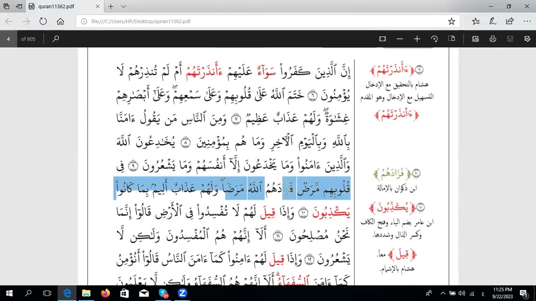Click margin note "هشام بالإشمام."
This screenshot has height=301, width=536.
point(397,268)
